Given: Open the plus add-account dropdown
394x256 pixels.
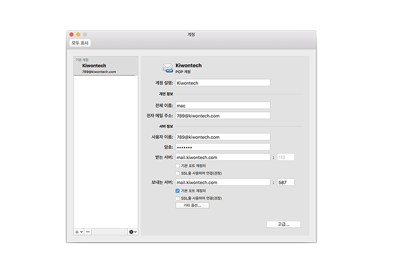Looking at the screenshot, I should tap(78, 231).
